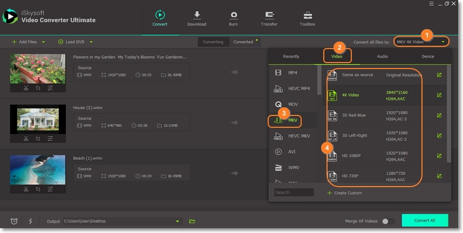
Task: Expand Add Files dropdown arrow
Action: [x=44, y=42]
